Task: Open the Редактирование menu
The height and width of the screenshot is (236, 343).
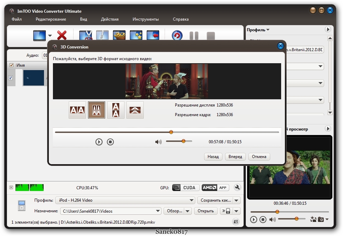Action: [51, 19]
